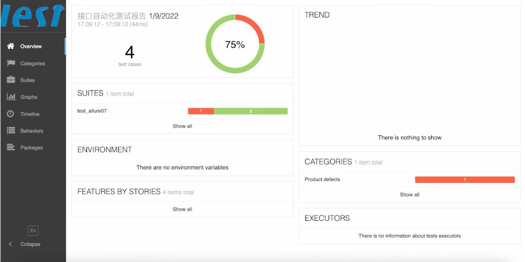Screen dimensions: 525x262
Task: Select the Behaviors menu item
Action: pyautogui.click(x=32, y=131)
